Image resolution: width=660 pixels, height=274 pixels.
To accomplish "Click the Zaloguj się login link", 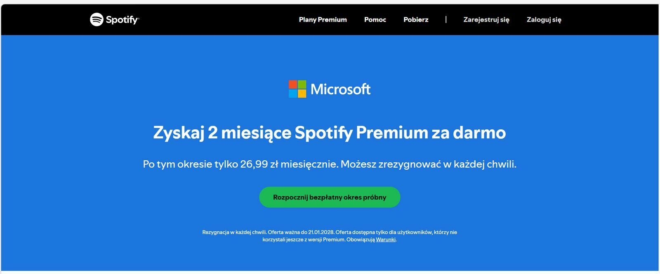I will 544,19.
